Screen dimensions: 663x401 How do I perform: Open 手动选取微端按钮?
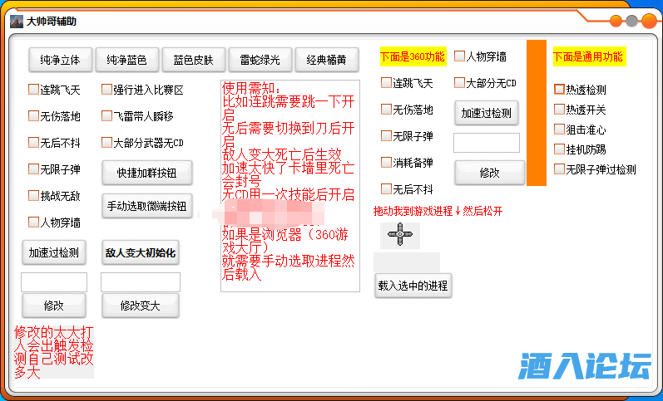tap(147, 206)
